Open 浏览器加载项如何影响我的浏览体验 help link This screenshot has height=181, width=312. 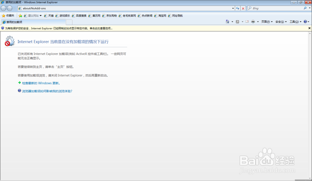click(x=47, y=91)
